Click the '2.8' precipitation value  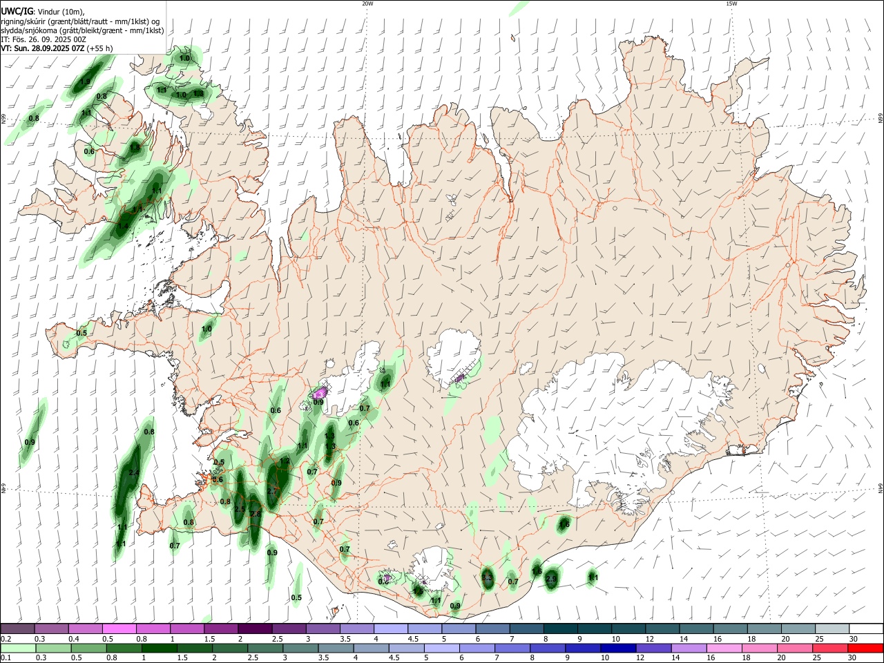pyautogui.click(x=255, y=515)
